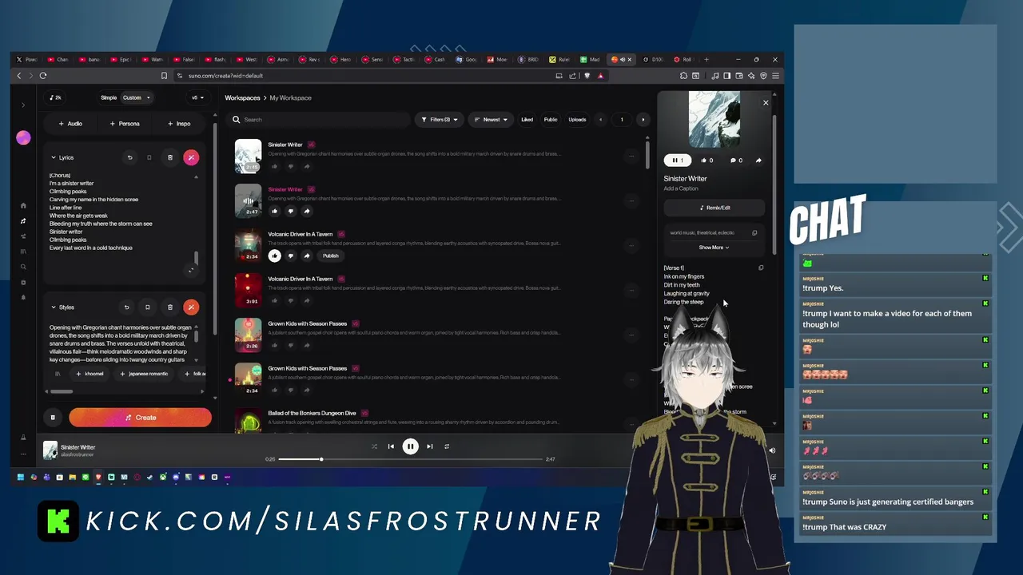The height and width of the screenshot is (575, 1023).
Task: Go to the previous track in the player
Action: click(391, 446)
